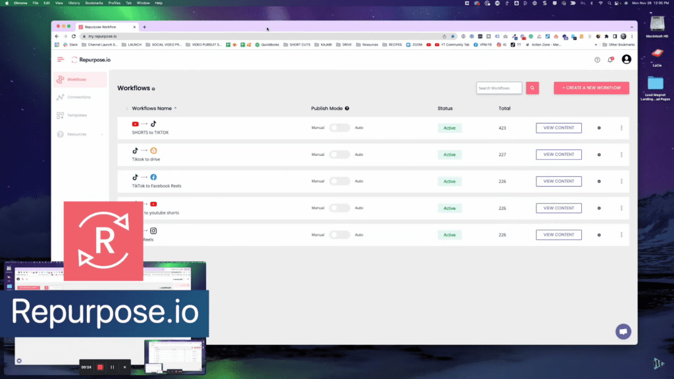The image size is (674, 379).
Task: Open the macOS Apple menu
Action: coord(7,3)
